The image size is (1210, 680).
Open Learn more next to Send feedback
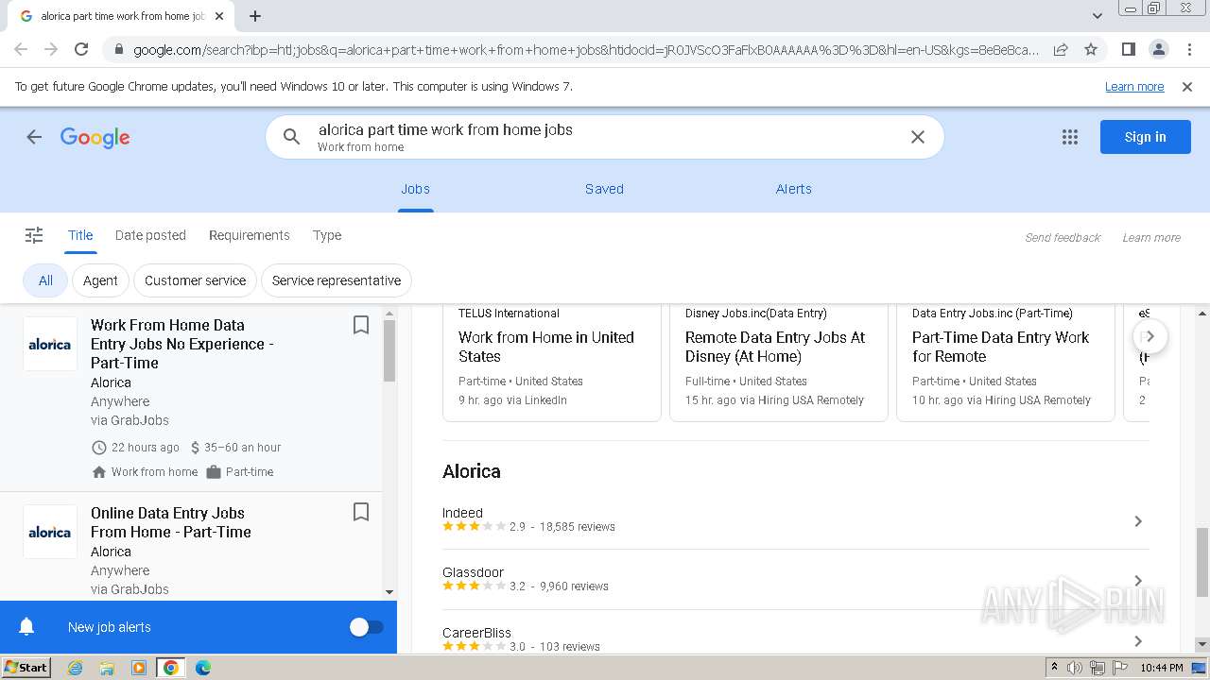pyautogui.click(x=1151, y=238)
